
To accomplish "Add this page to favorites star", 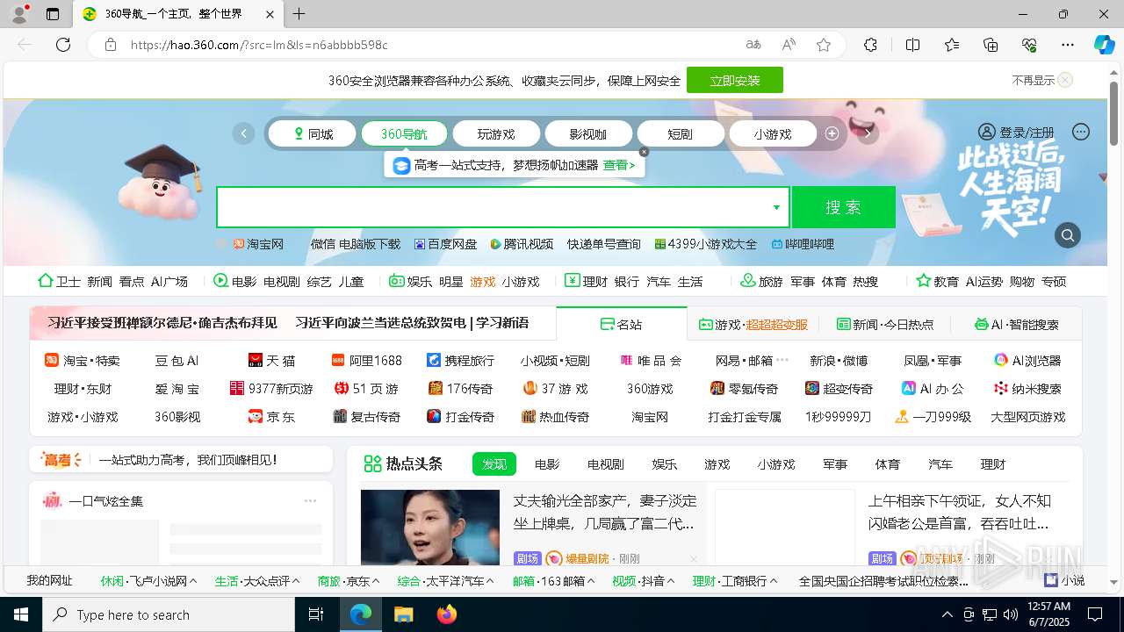I will pos(824,45).
